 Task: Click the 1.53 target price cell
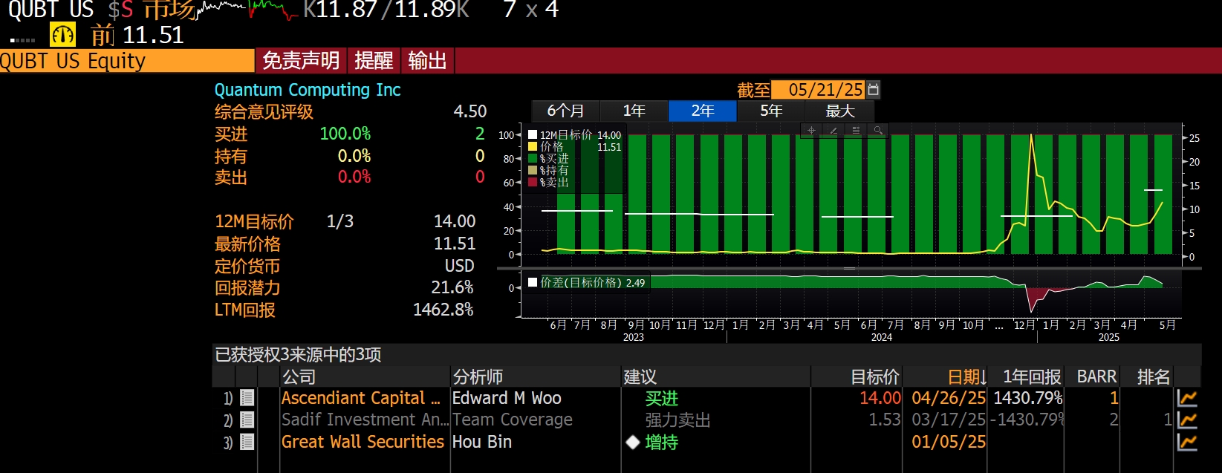(885, 420)
